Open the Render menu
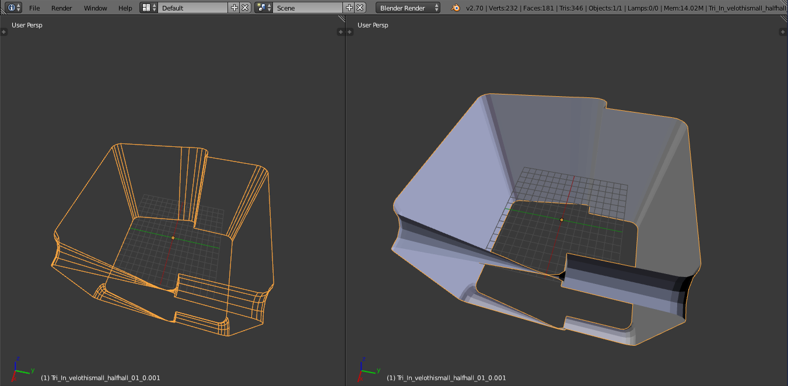Viewport: 788px width, 386px height. [x=62, y=8]
